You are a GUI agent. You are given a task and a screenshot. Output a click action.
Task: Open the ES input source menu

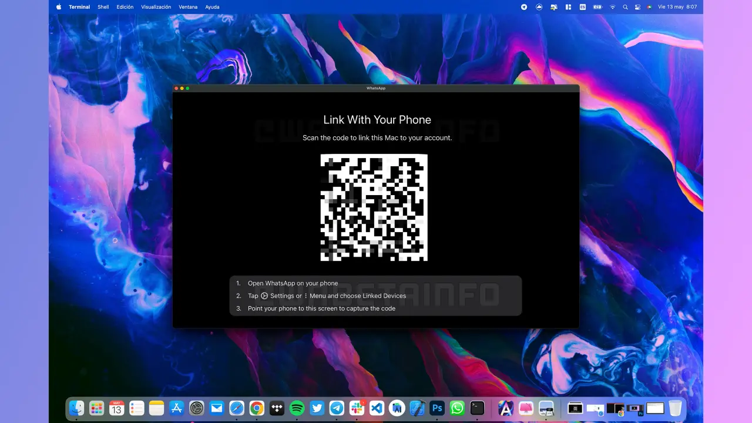tap(583, 7)
